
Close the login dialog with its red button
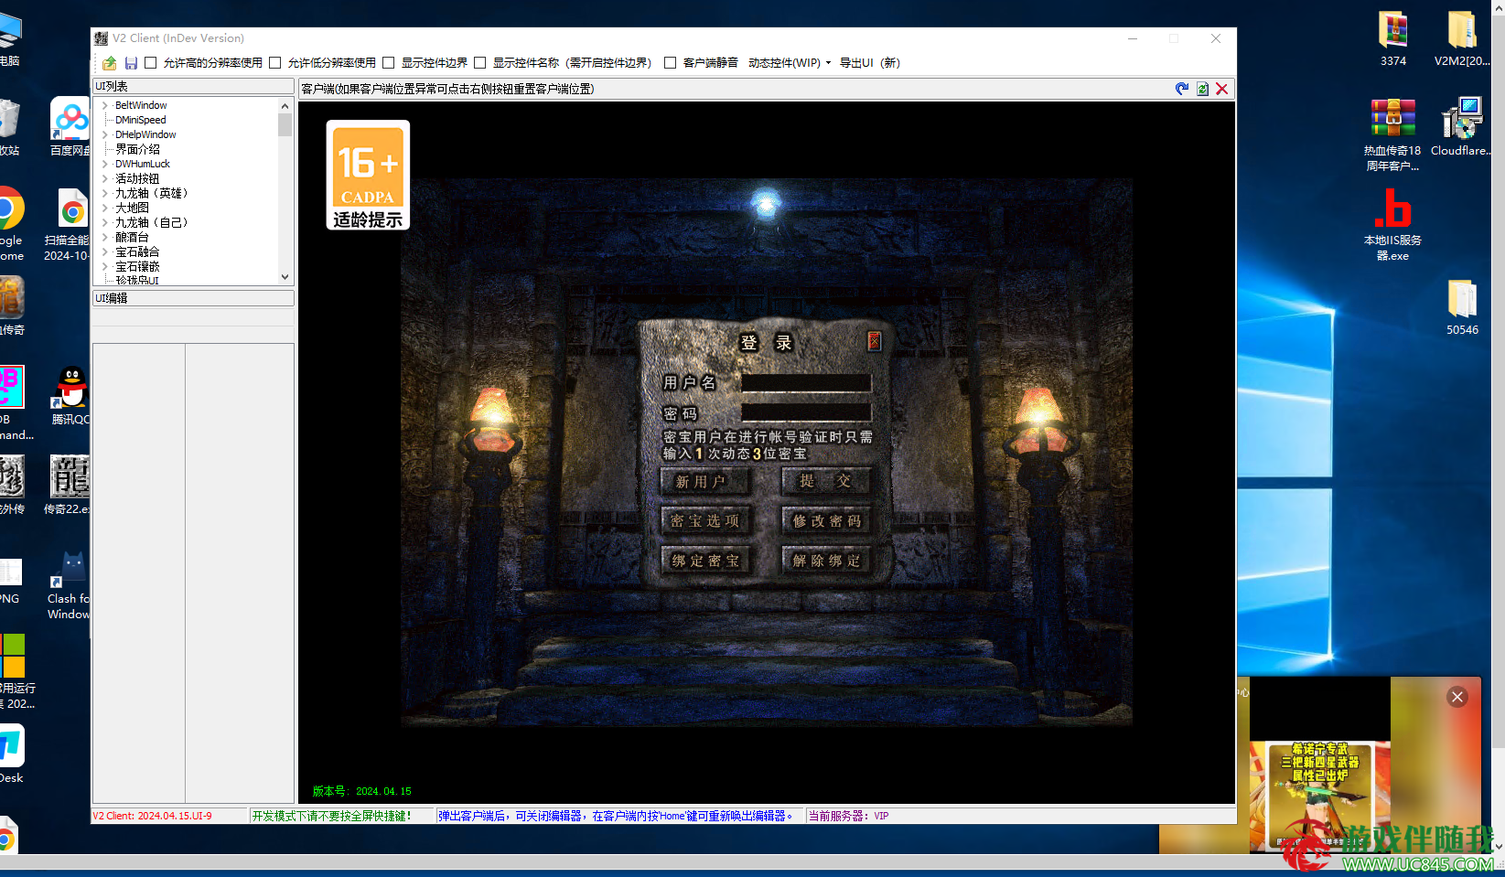click(x=874, y=340)
